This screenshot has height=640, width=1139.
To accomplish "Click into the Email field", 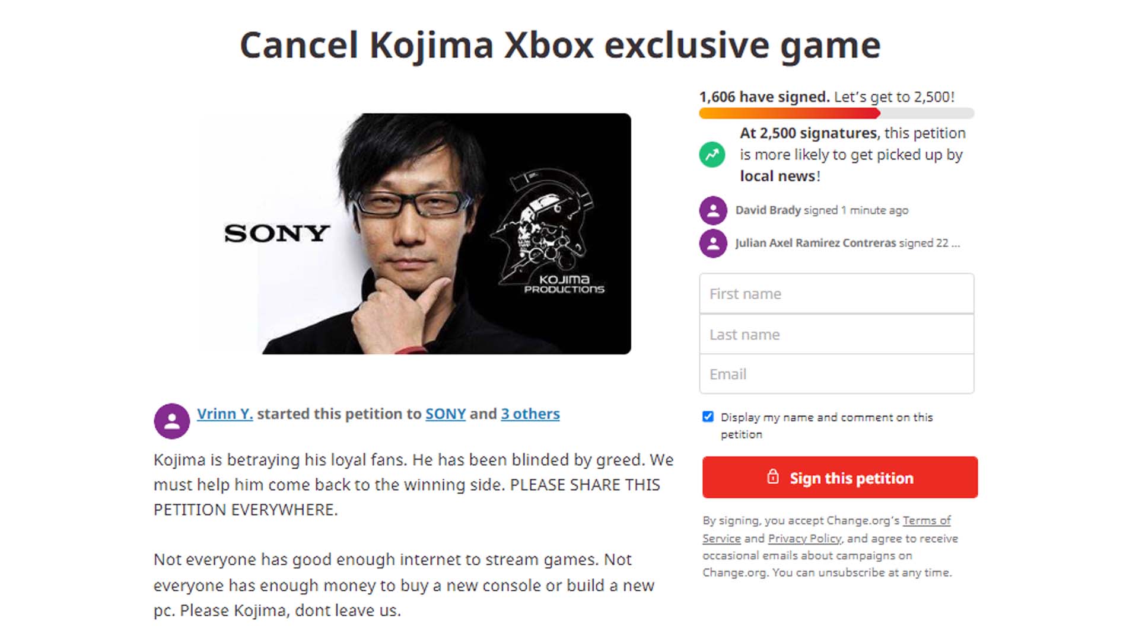I will 836,374.
